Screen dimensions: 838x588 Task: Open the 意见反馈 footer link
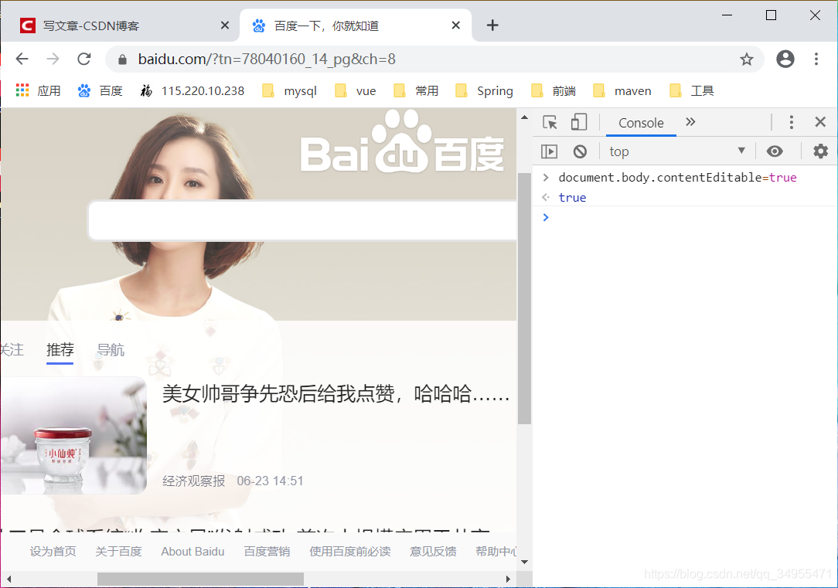coord(433,551)
